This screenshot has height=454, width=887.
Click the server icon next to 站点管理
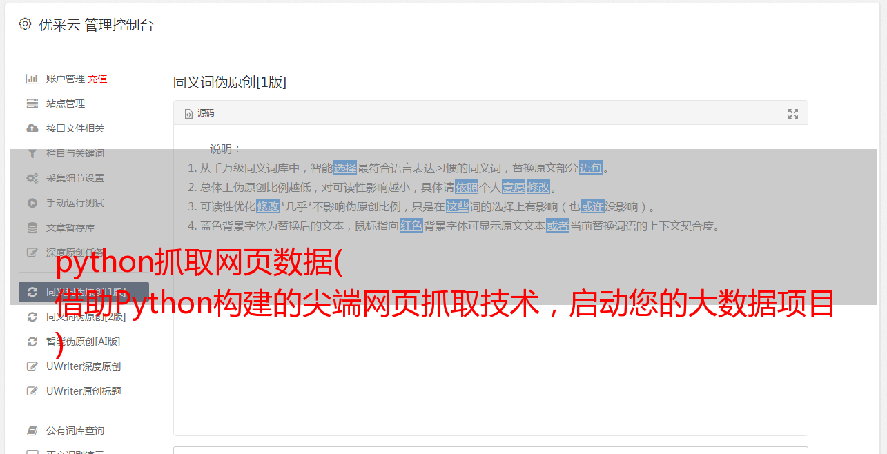point(32,103)
